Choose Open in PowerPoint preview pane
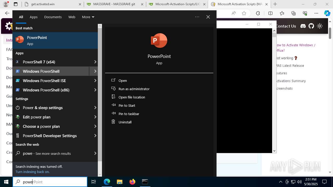This screenshot has width=333, height=187. pyautogui.click(x=123, y=81)
